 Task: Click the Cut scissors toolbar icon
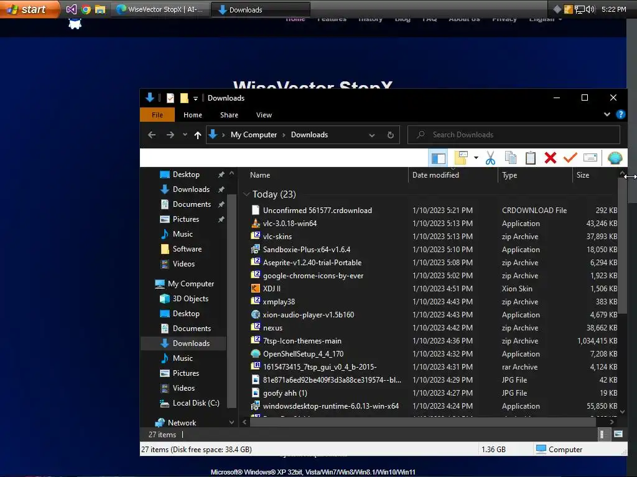(x=490, y=158)
